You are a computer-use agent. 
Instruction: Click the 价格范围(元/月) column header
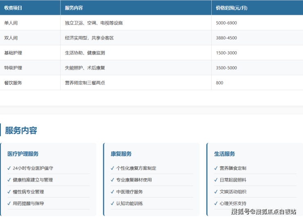(231, 8)
